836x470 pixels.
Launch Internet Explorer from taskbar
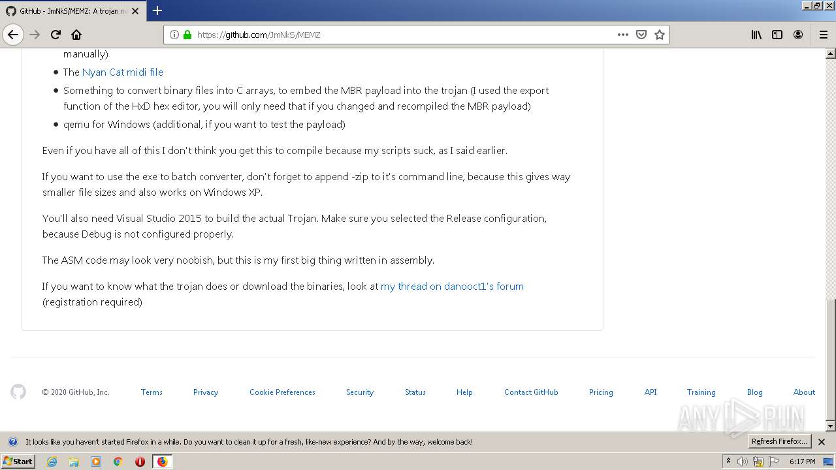point(52,462)
